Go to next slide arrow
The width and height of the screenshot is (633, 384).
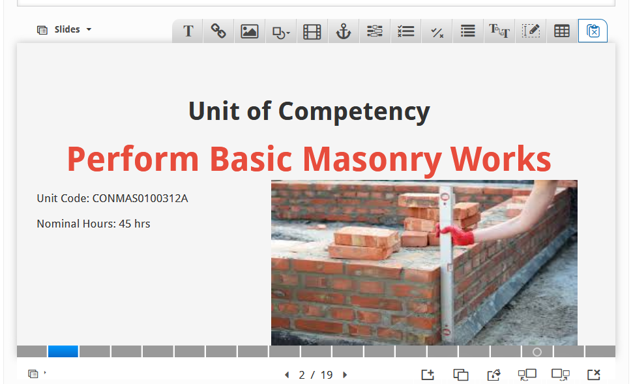point(345,375)
